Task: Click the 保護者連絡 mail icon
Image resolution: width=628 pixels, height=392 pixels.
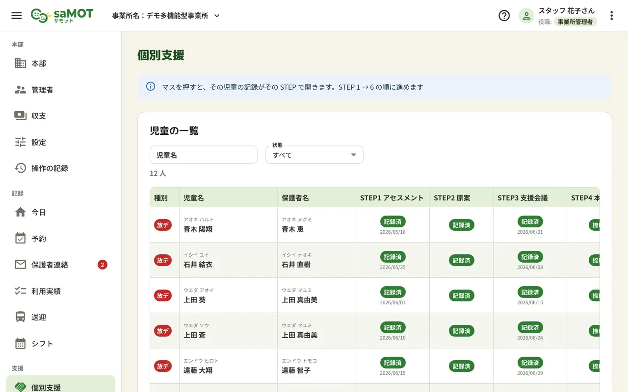Action: point(20,265)
